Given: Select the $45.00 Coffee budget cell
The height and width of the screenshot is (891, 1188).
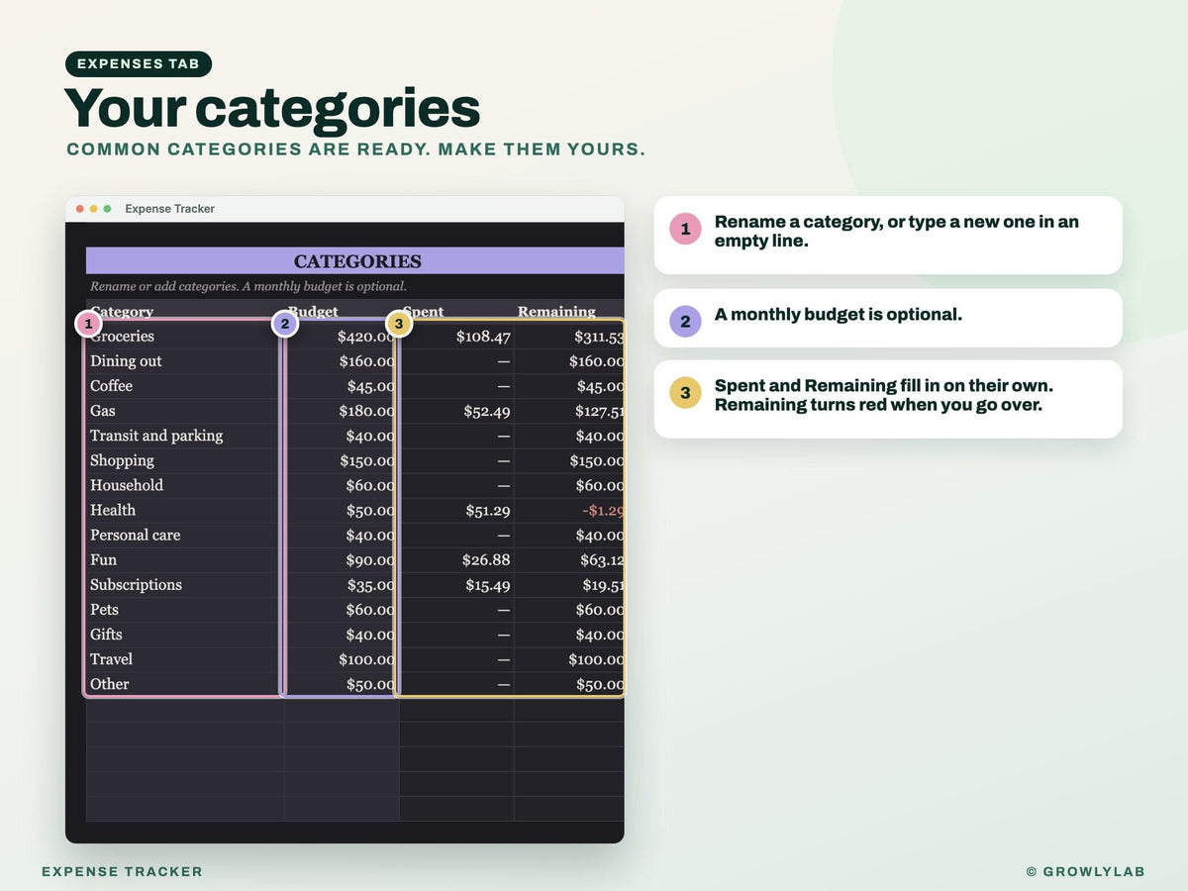Looking at the screenshot, I should (342, 386).
